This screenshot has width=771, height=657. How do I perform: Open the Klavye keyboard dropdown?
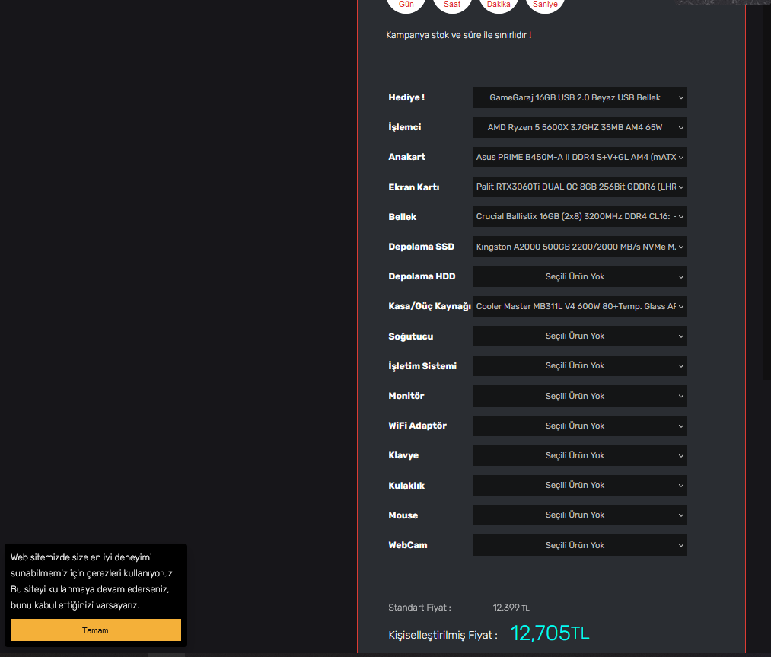coord(580,455)
